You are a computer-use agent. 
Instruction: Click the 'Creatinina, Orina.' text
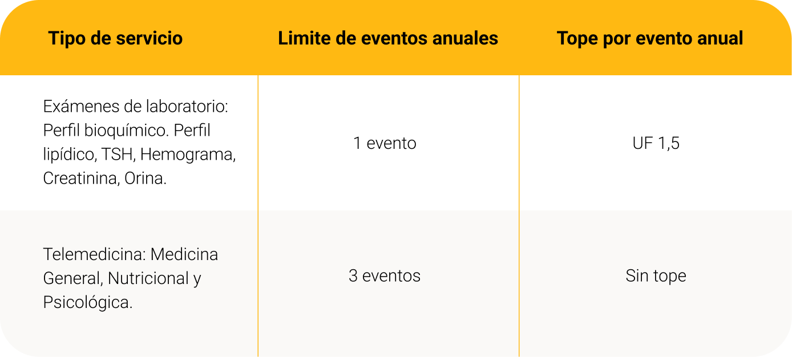105,178
